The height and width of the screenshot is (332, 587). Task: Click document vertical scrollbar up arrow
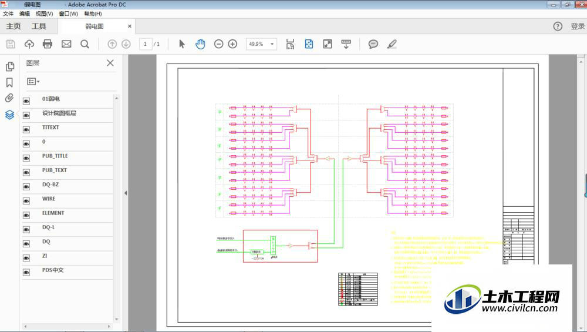coord(581,62)
